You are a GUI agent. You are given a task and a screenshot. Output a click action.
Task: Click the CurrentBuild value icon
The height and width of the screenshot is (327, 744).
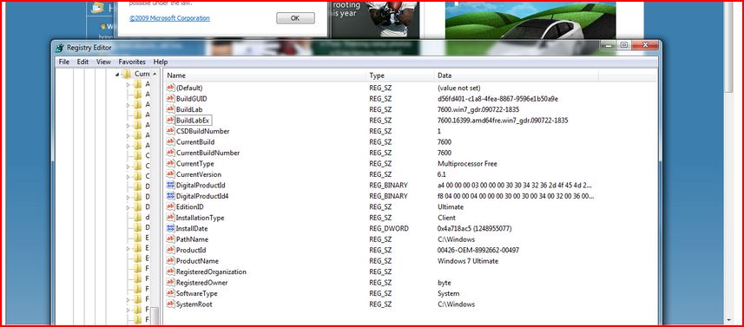[171, 142]
